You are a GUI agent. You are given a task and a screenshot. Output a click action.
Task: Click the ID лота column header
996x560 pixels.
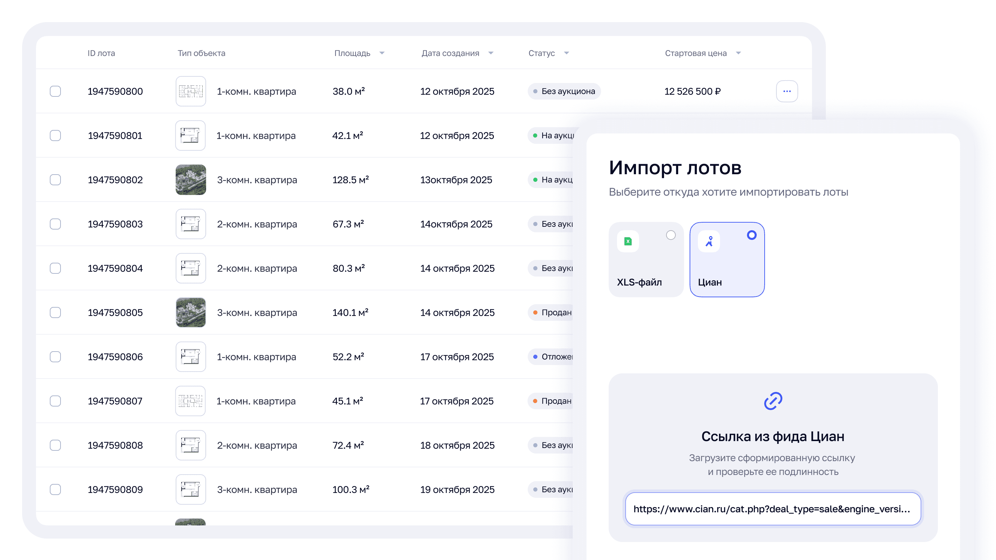point(101,53)
